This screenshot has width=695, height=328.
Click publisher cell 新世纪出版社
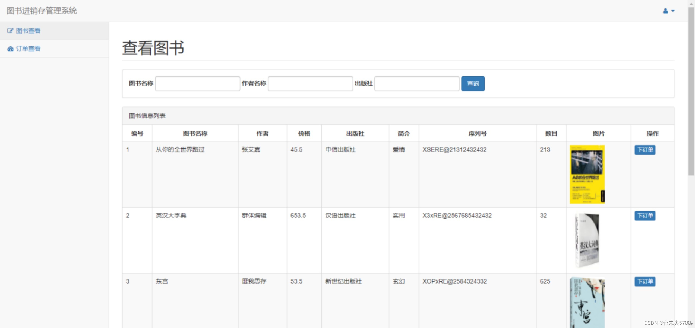[x=343, y=281]
